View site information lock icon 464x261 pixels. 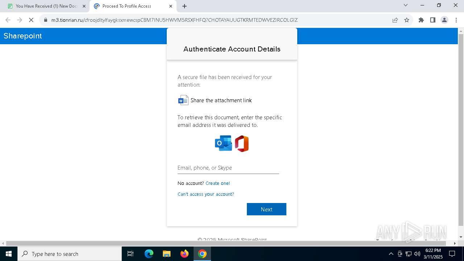point(46,20)
